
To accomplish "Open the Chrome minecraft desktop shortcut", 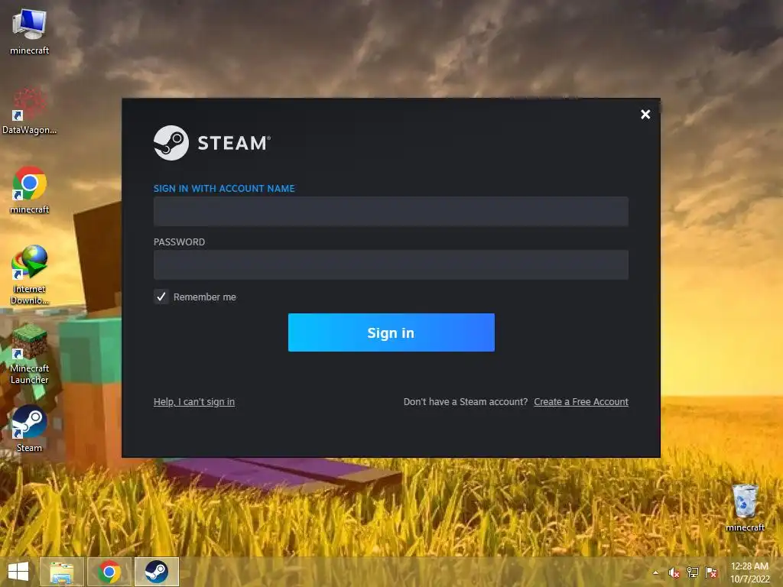I will coord(29,190).
